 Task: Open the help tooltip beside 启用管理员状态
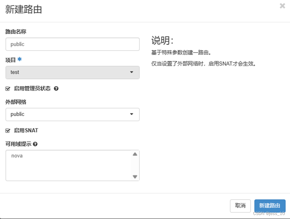coord(56,88)
